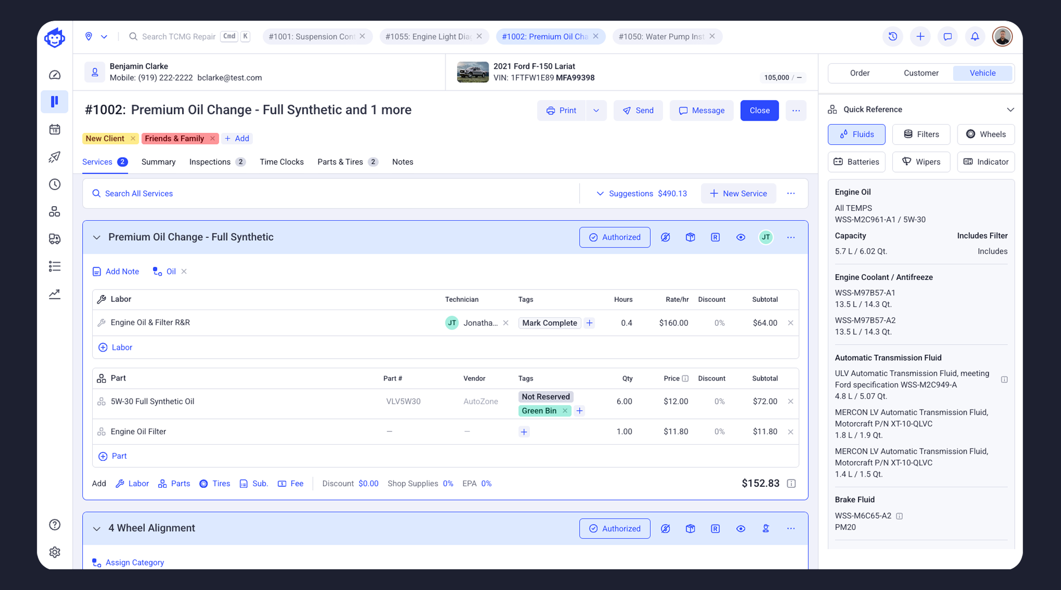The height and width of the screenshot is (590, 1061).
Task: Toggle visibility eye on Premium Oil Change
Action: (x=741, y=237)
